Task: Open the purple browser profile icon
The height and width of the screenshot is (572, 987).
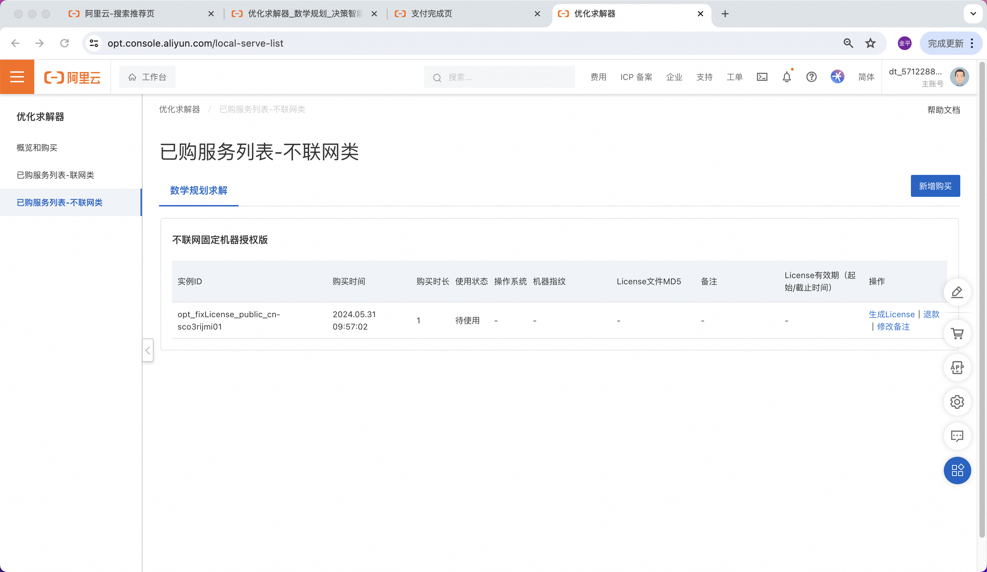Action: pyautogui.click(x=904, y=43)
